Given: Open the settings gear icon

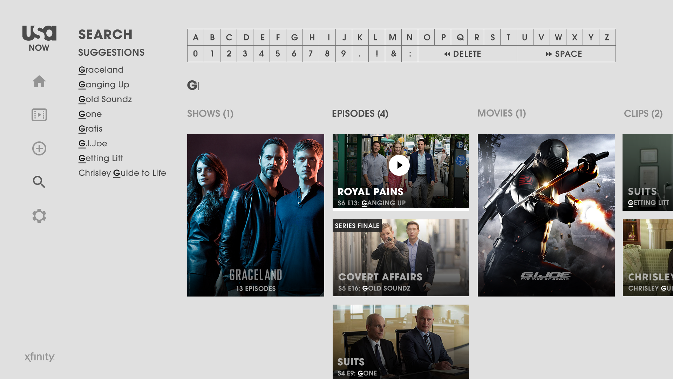Looking at the screenshot, I should pyautogui.click(x=39, y=216).
